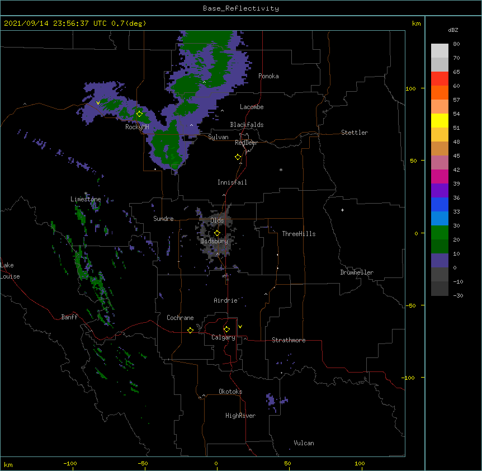482x471 pixels.
Task: Select the brown 45-48 dBZ legend swatch
Action: [440, 148]
